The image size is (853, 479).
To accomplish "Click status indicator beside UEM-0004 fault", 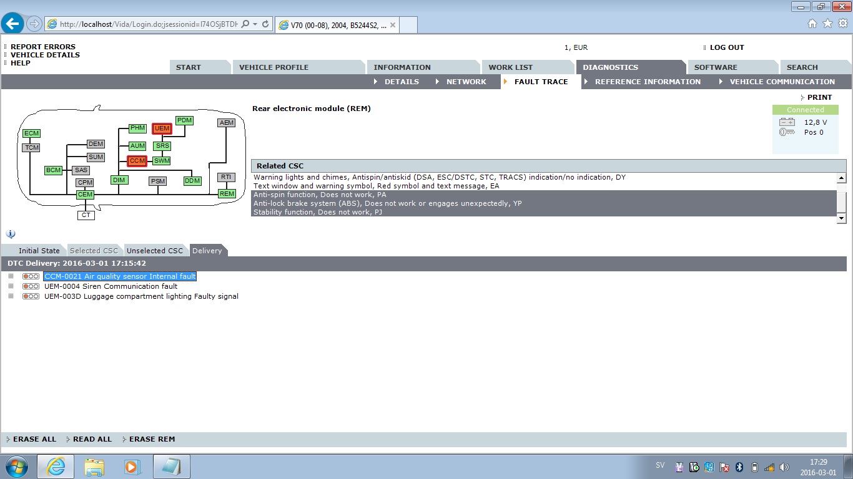I will click(x=31, y=286).
